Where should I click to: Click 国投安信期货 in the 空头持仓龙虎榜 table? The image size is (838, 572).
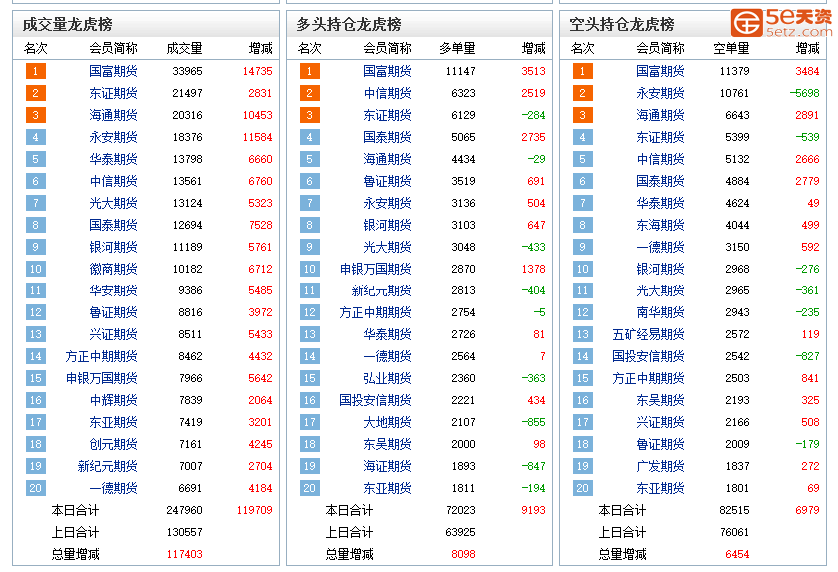[x=648, y=356]
